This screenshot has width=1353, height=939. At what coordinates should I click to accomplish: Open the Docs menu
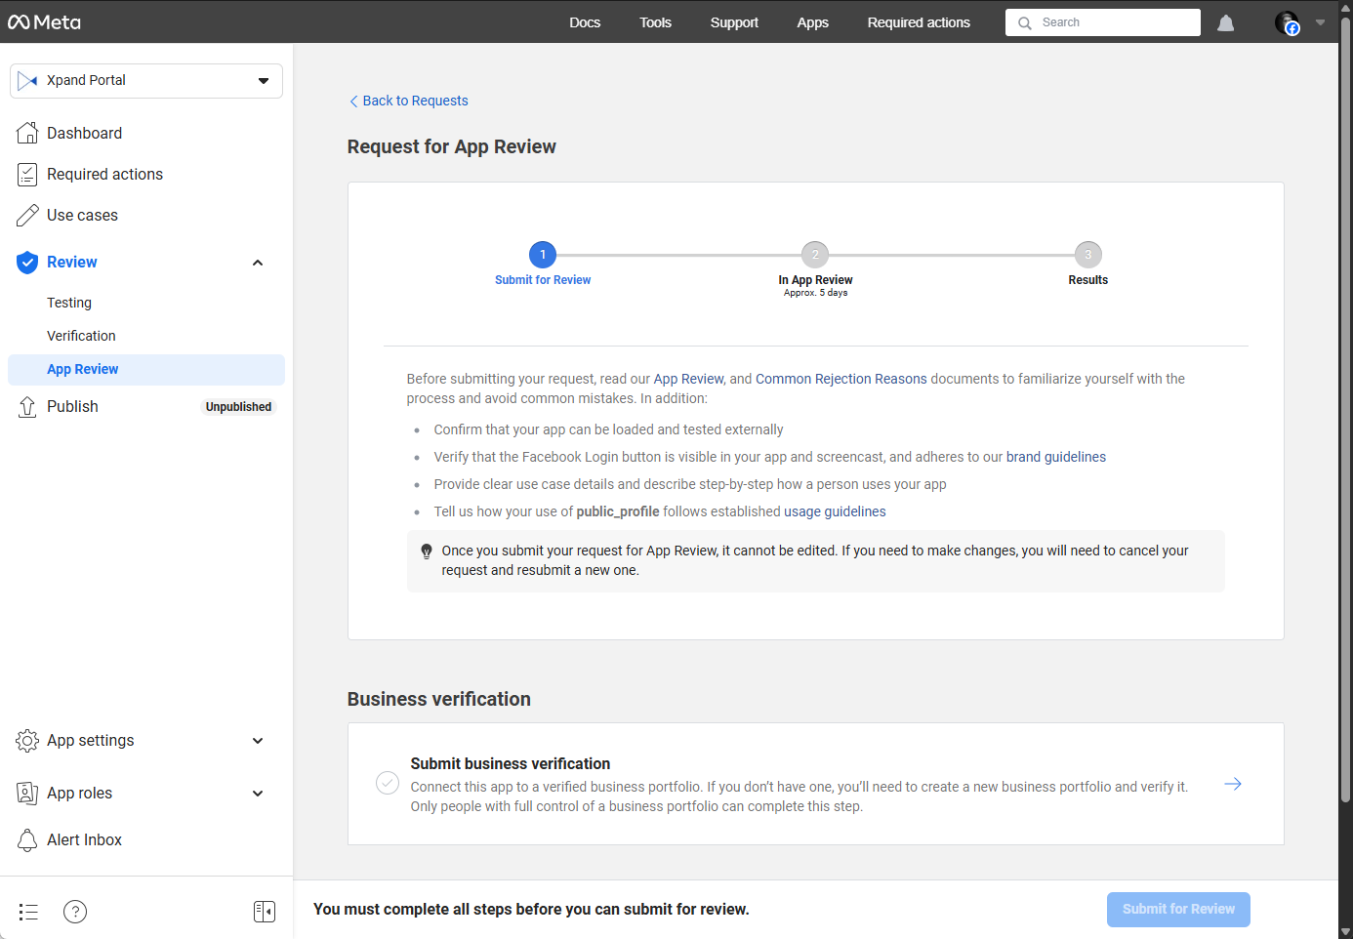click(585, 22)
